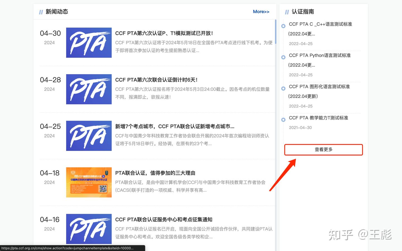The image size is (402, 251).
Task: Open the 教学能力T测试标准 guide
Action: click(319, 118)
